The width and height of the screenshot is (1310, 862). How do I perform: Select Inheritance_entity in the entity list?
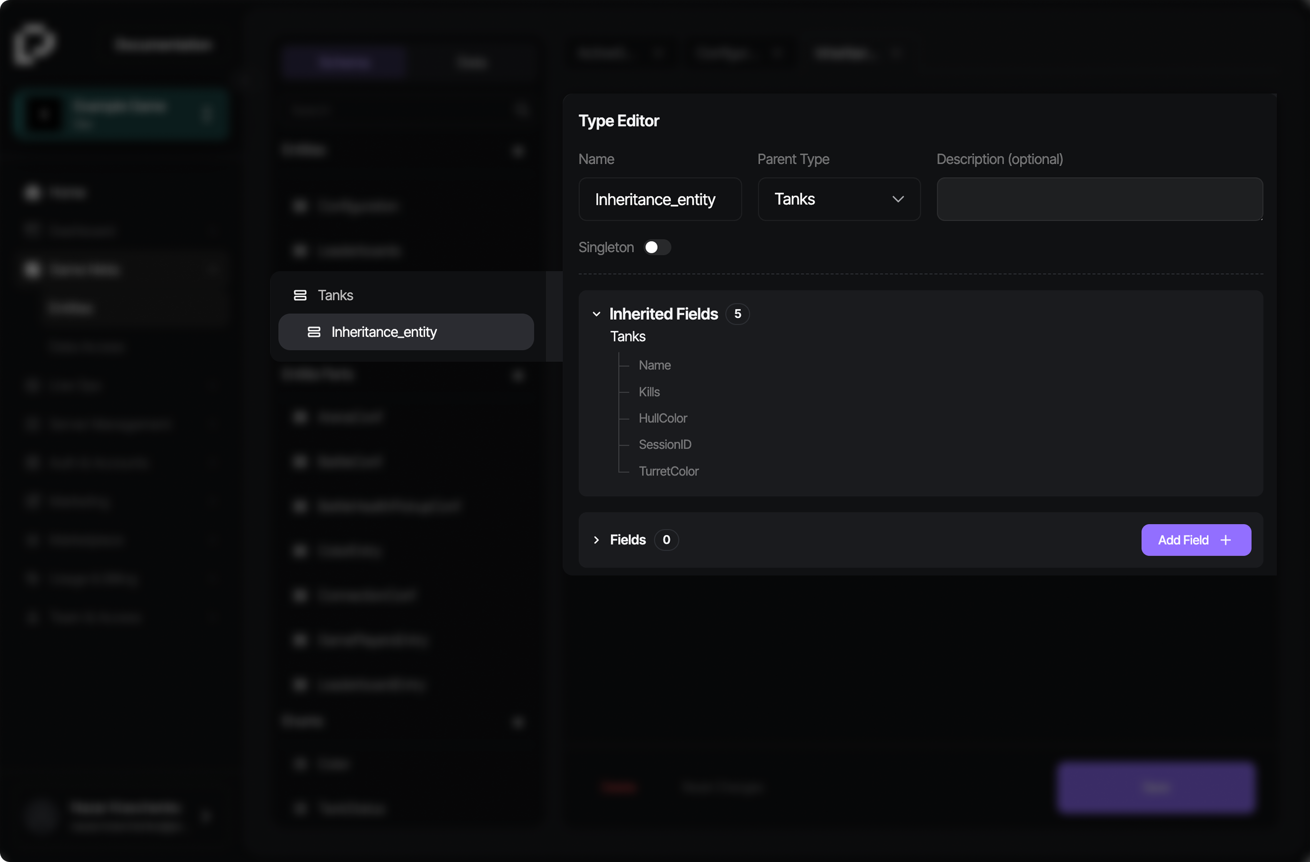point(384,332)
